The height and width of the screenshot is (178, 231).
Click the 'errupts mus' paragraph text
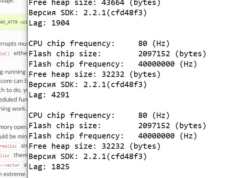[x=13, y=44]
